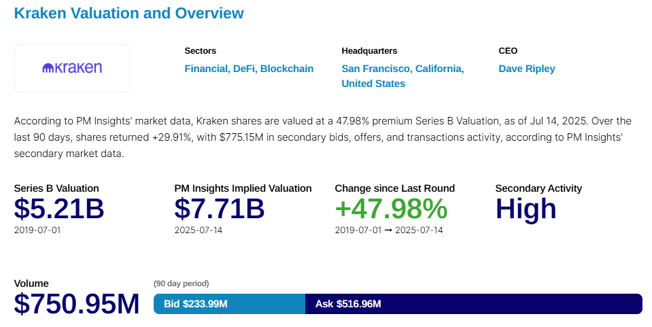Click the Kraken logo image
This screenshot has width=652, height=327.
[x=72, y=68]
